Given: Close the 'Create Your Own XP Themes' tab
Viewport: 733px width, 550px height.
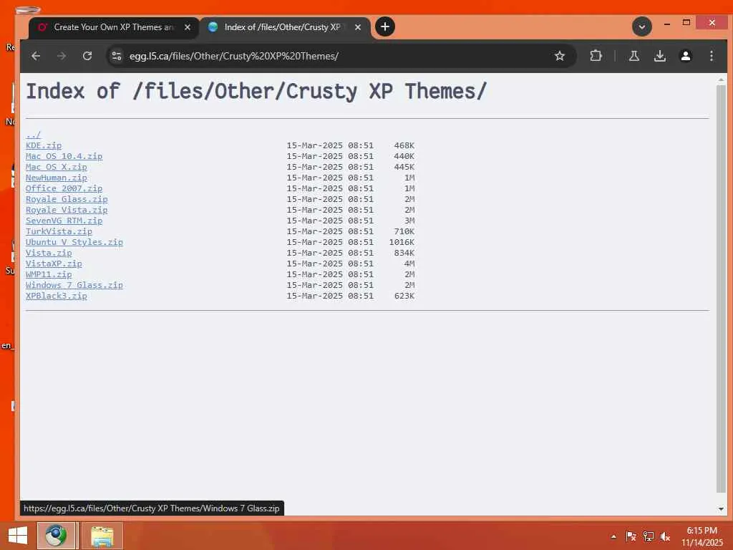Looking at the screenshot, I should [x=187, y=27].
